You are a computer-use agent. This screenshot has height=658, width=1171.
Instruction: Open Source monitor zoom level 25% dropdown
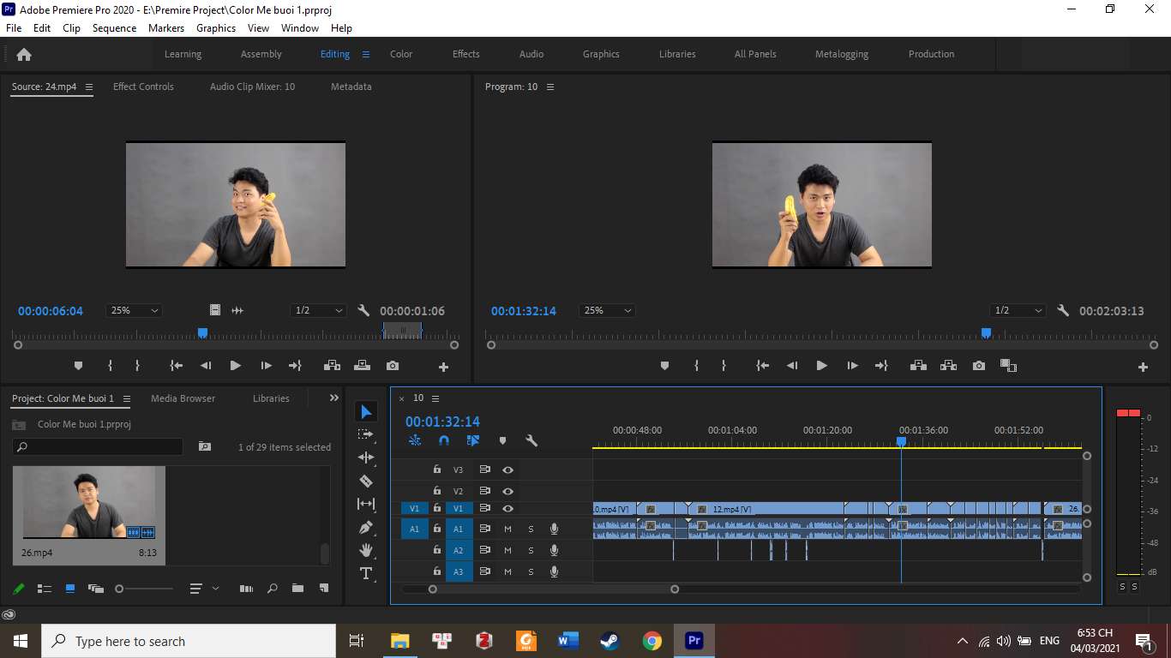(x=134, y=311)
